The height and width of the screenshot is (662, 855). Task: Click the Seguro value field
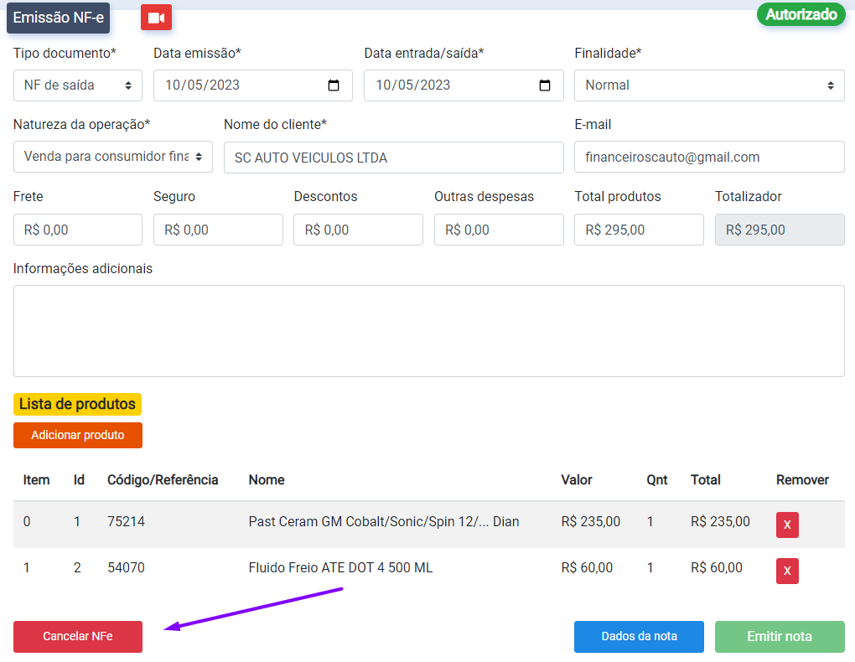click(x=218, y=230)
